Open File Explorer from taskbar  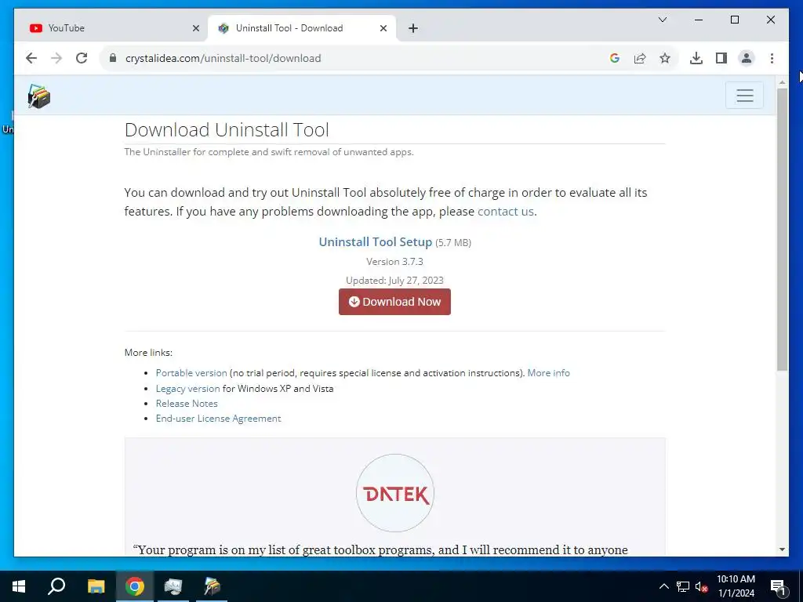(96, 586)
